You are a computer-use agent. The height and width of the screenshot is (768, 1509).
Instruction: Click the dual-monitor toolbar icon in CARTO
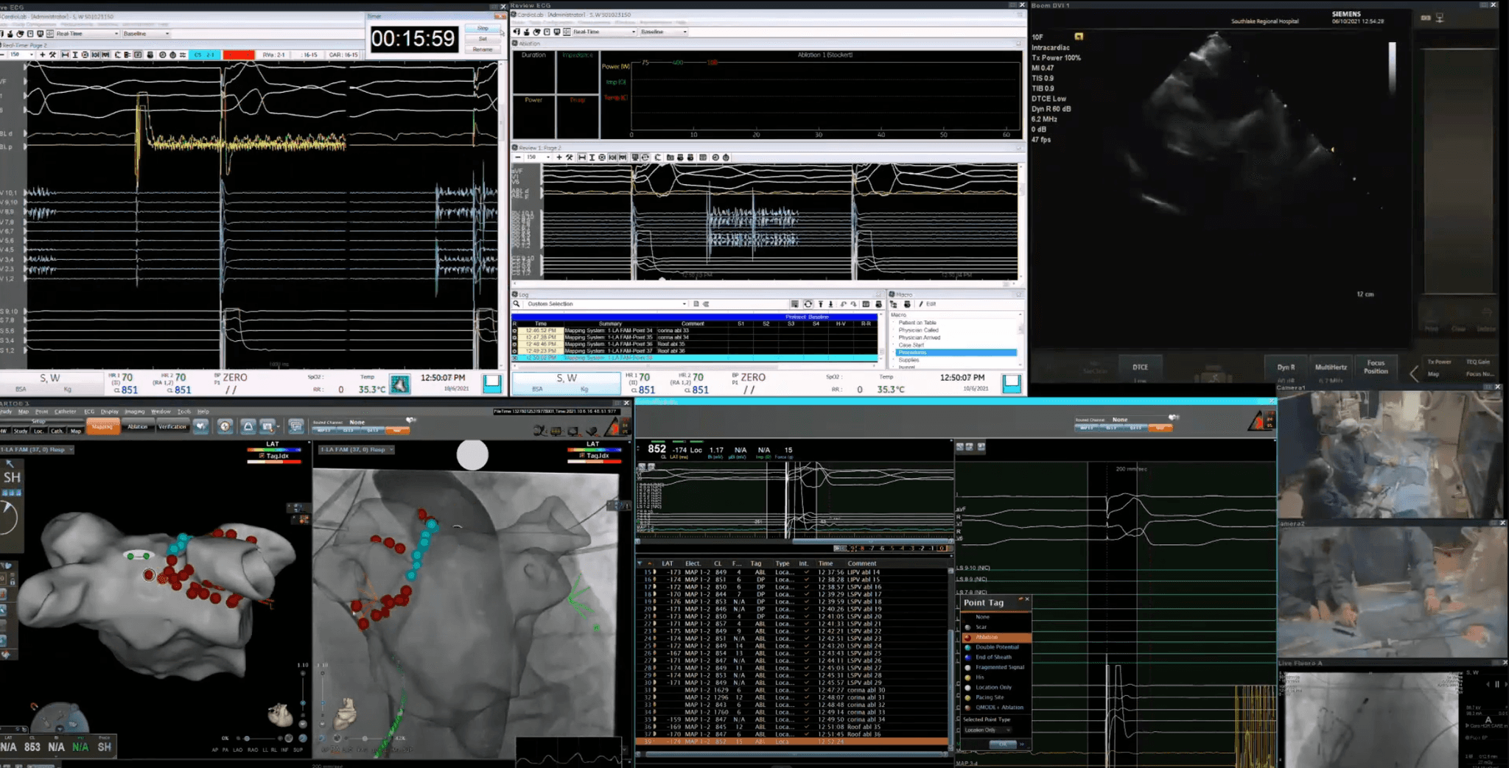(x=296, y=426)
